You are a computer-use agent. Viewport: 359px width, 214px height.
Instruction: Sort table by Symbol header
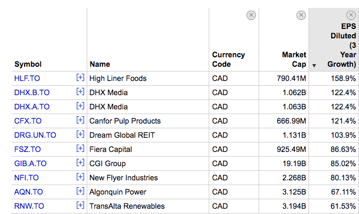(28, 64)
